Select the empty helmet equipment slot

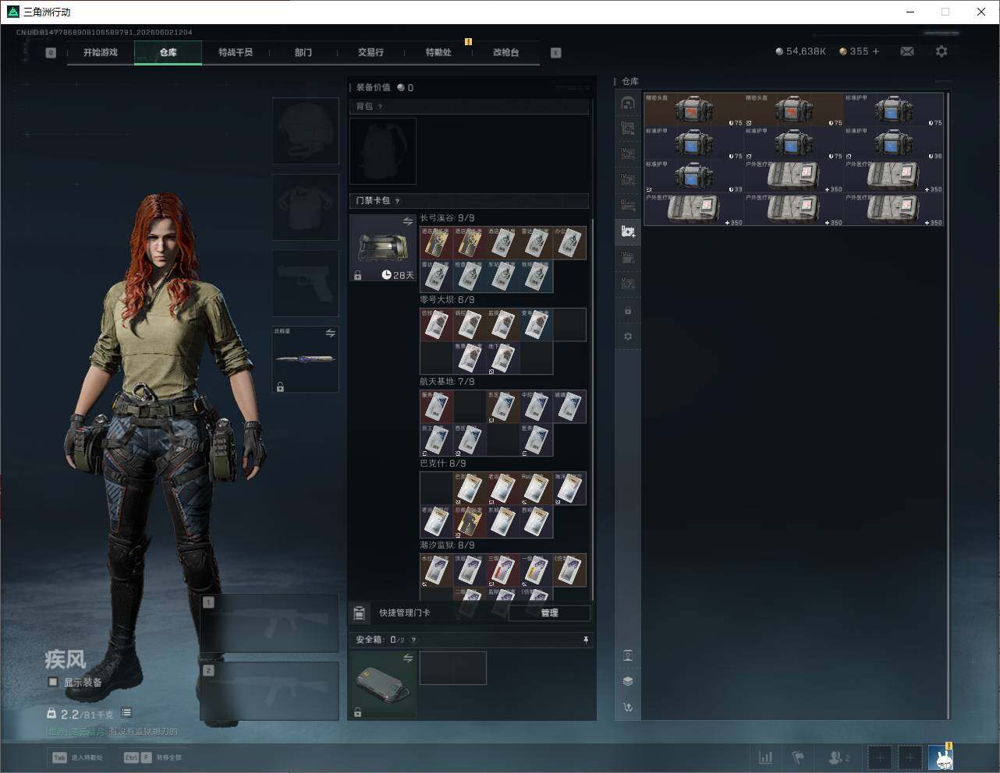[x=306, y=131]
